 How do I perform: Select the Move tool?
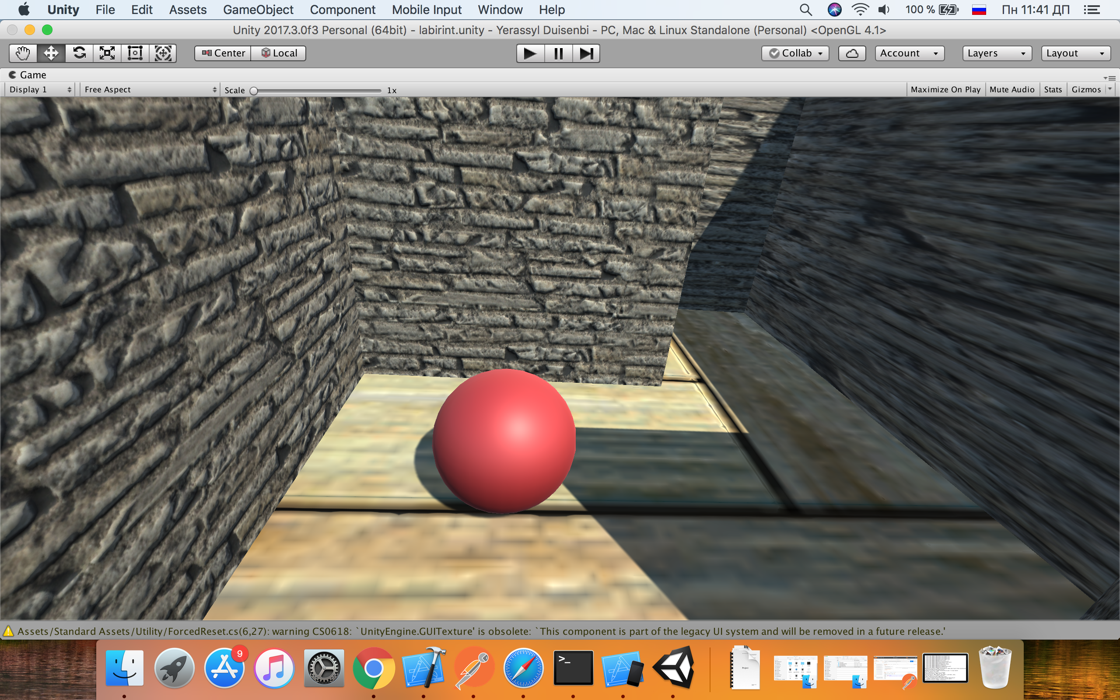(x=51, y=53)
